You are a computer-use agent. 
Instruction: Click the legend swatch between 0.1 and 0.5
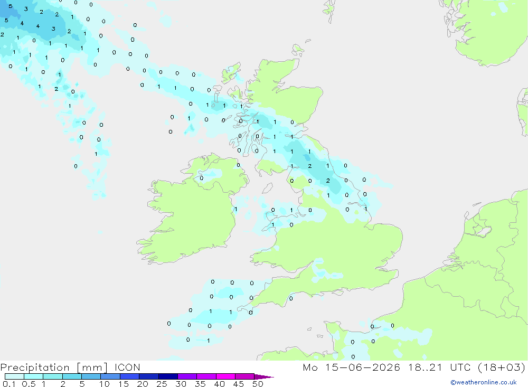(14, 376)
